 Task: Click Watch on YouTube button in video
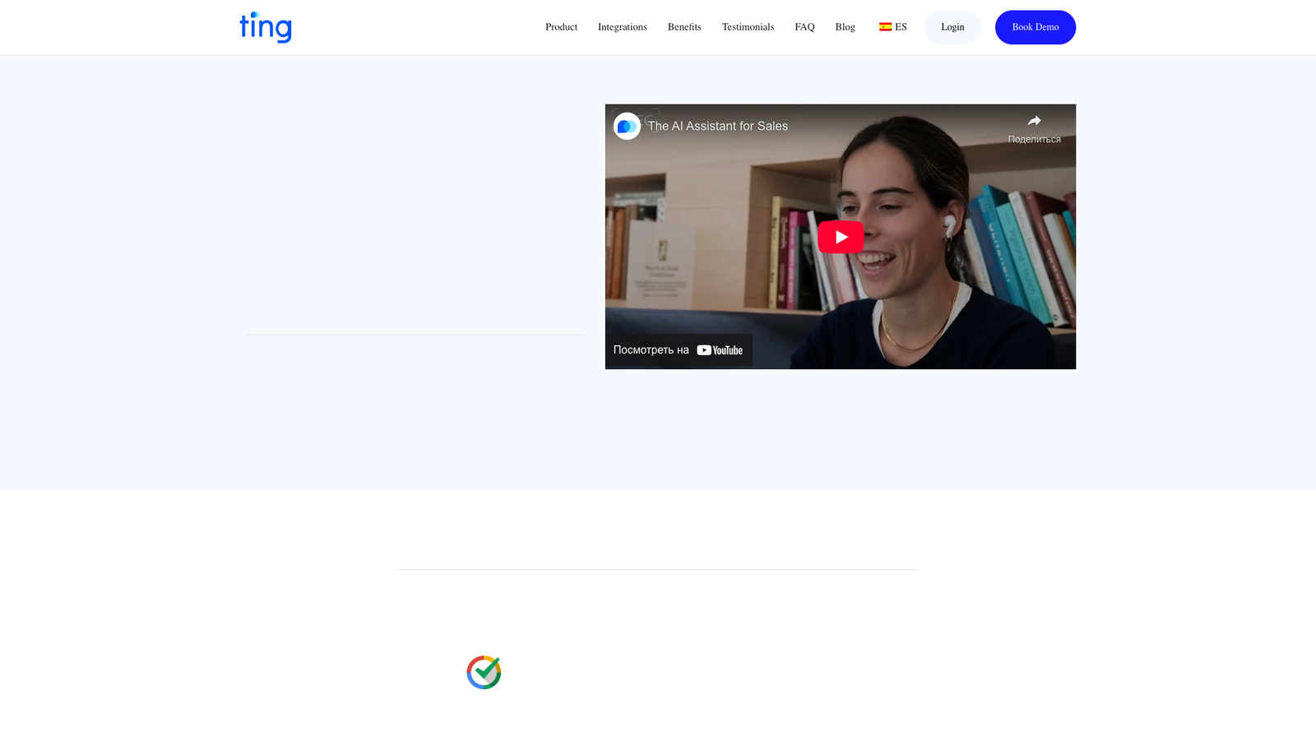pos(679,349)
